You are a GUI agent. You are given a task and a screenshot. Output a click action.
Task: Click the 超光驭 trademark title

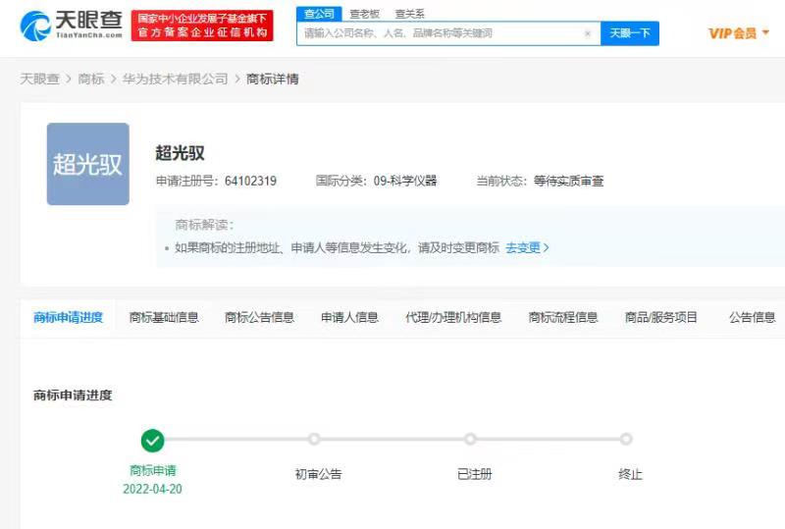click(180, 153)
